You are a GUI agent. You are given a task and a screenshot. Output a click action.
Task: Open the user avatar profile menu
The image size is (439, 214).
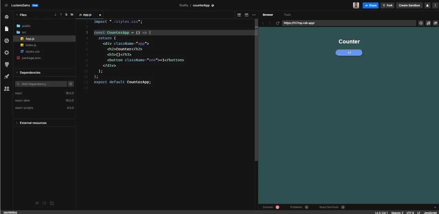click(356, 5)
